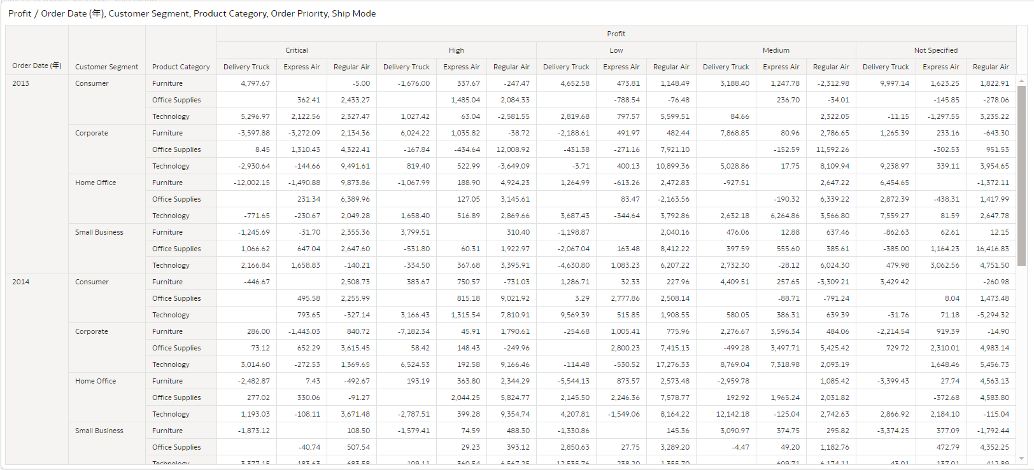Click the cell with value 4,797.67

pos(246,83)
